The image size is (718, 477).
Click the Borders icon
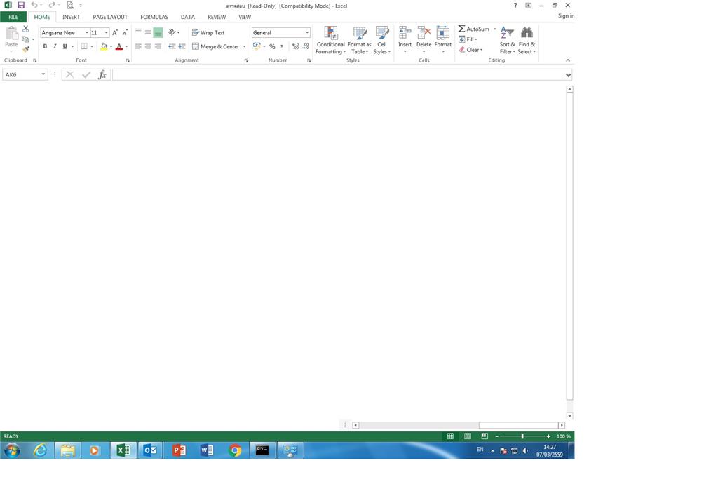point(84,46)
